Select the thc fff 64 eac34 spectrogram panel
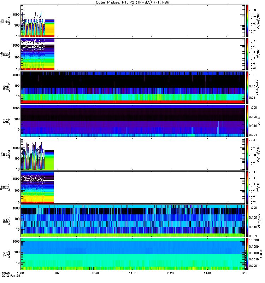This screenshot has height=283, width=265. click(x=133, y=154)
